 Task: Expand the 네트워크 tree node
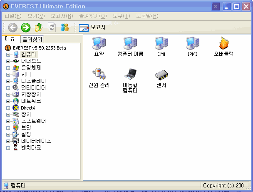click(x=8, y=101)
